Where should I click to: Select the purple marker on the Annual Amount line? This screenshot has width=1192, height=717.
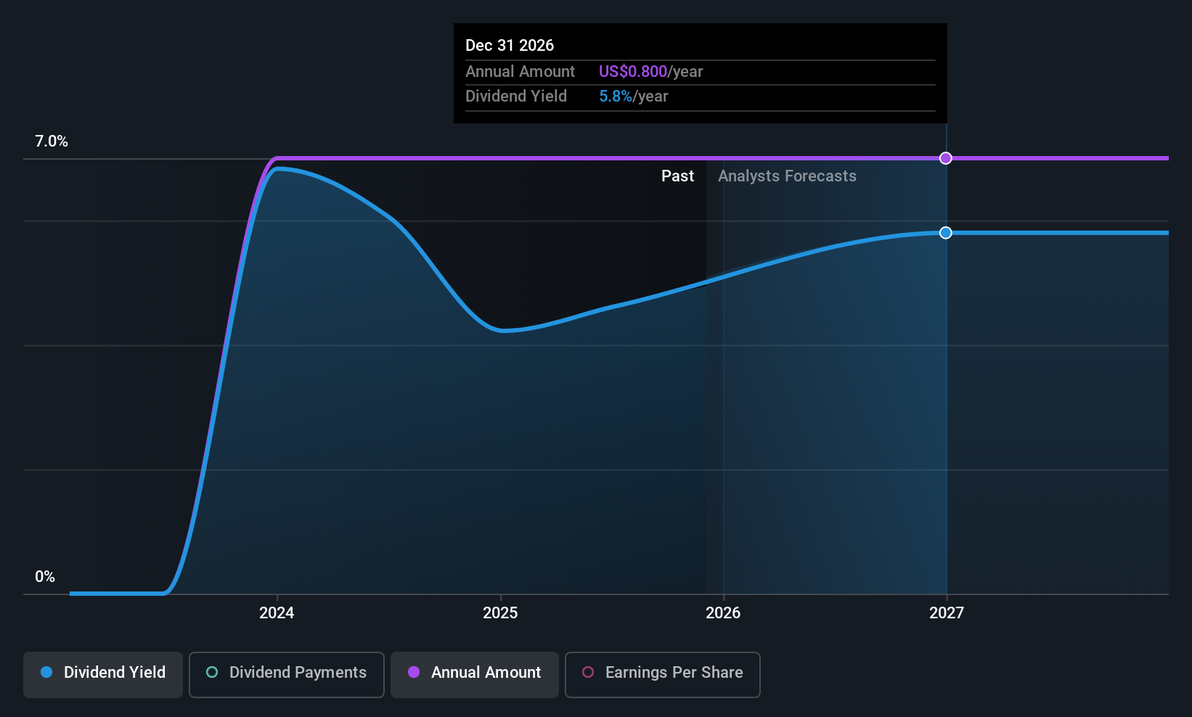[945, 157]
